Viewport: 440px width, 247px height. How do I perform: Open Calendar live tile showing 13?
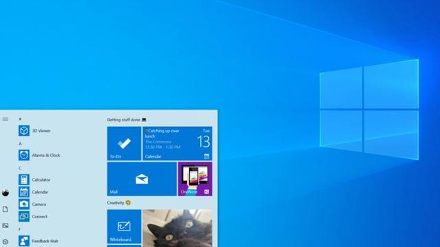[x=177, y=143]
